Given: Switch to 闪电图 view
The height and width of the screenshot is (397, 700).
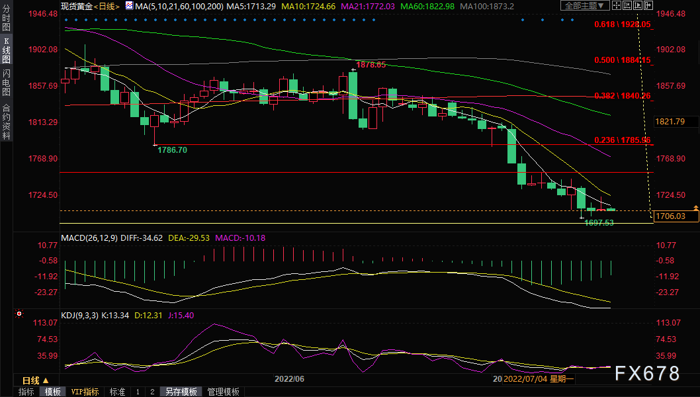Looking at the screenshot, I should point(6,83).
